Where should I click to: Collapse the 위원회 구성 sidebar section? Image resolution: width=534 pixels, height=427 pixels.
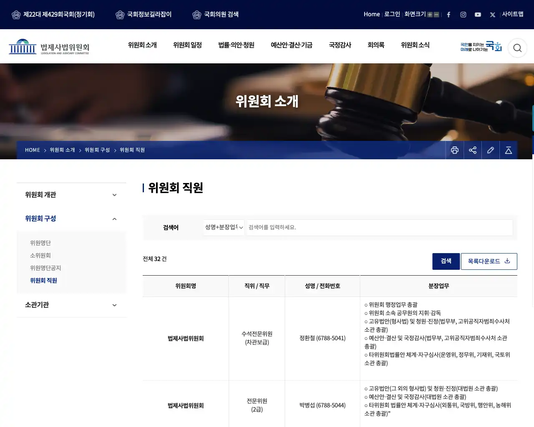pos(71,219)
